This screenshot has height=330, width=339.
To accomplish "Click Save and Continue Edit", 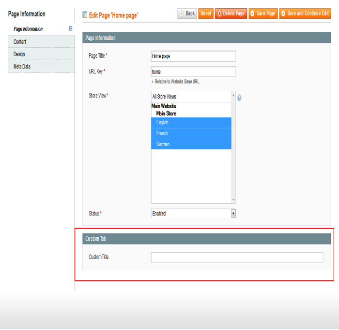I will click(x=305, y=14).
